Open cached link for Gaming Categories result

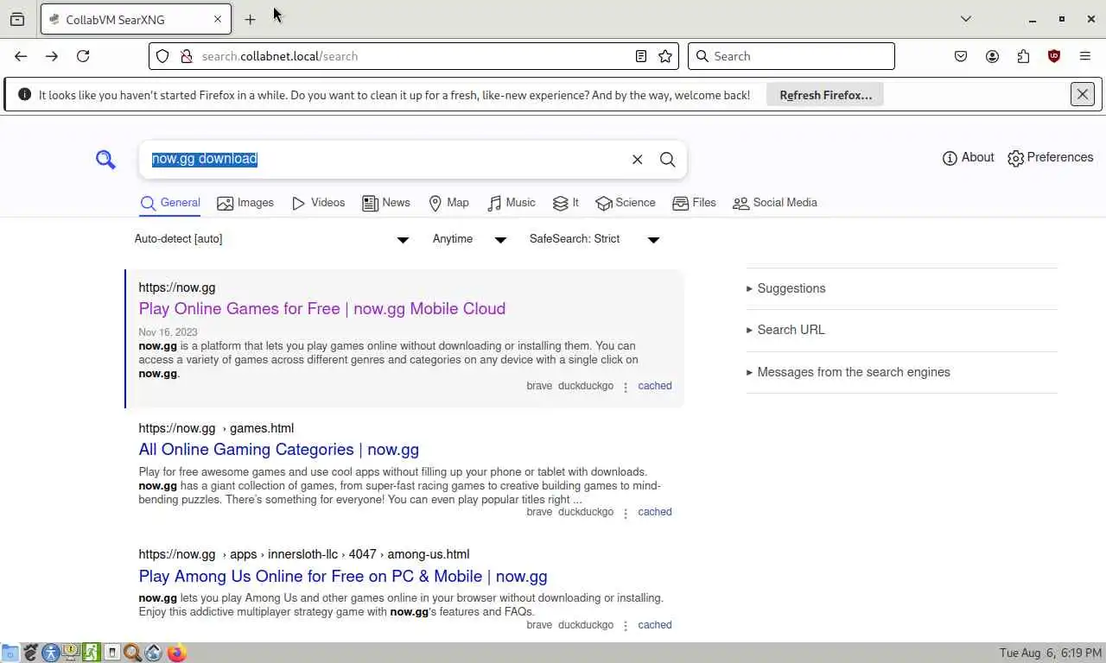[655, 512]
